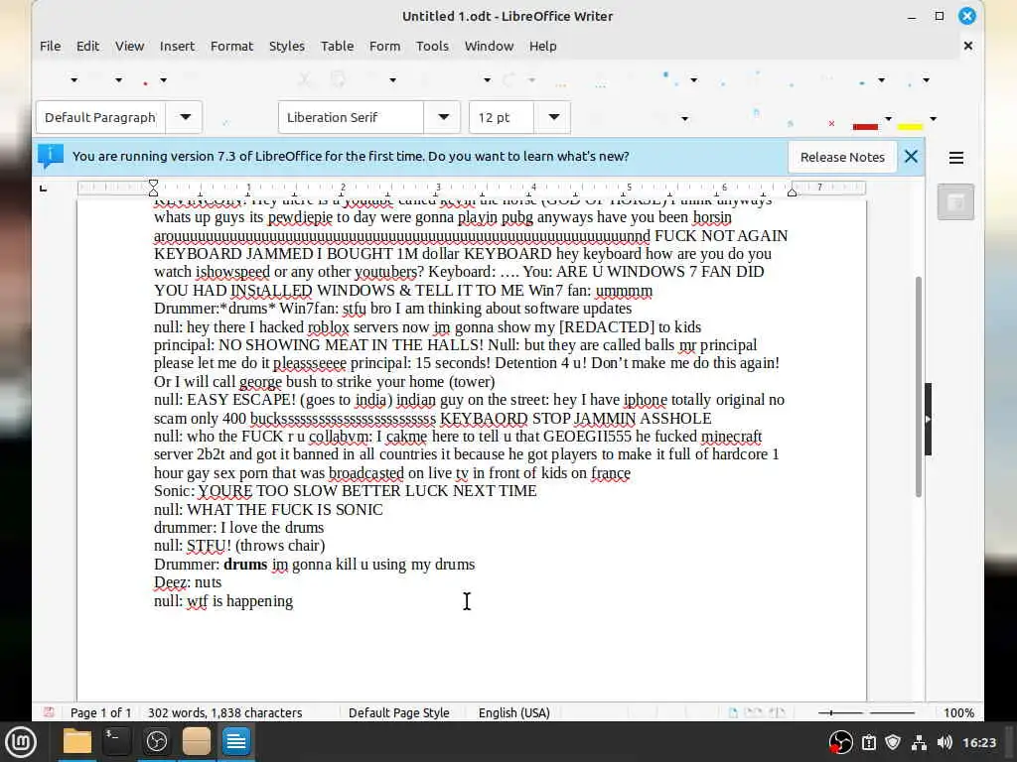Screen dimensions: 1017x762
Task: Click the bold word 'drums' in text
Action: (x=245, y=564)
